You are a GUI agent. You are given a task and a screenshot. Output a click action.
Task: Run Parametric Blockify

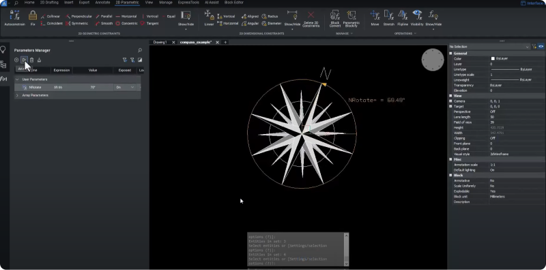pos(351,19)
